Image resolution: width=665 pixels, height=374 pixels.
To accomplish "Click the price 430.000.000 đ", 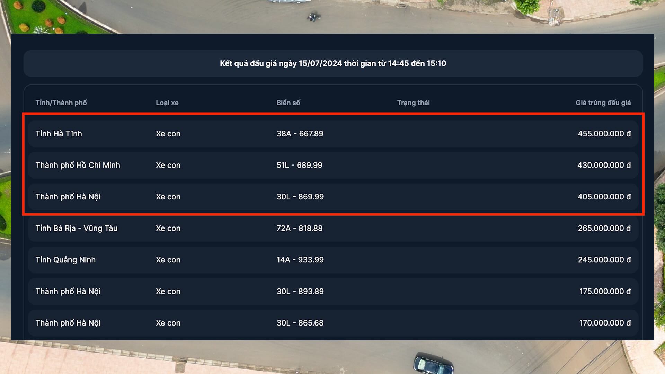I will pyautogui.click(x=604, y=165).
